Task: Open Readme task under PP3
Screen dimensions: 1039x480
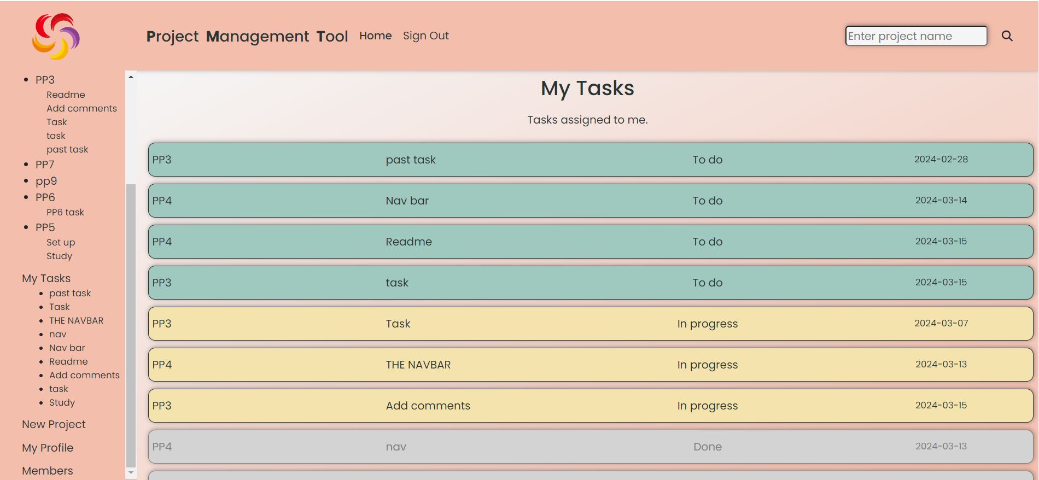Action: (x=66, y=95)
